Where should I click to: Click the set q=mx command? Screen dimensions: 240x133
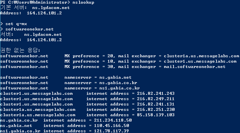[x=16, y=24]
